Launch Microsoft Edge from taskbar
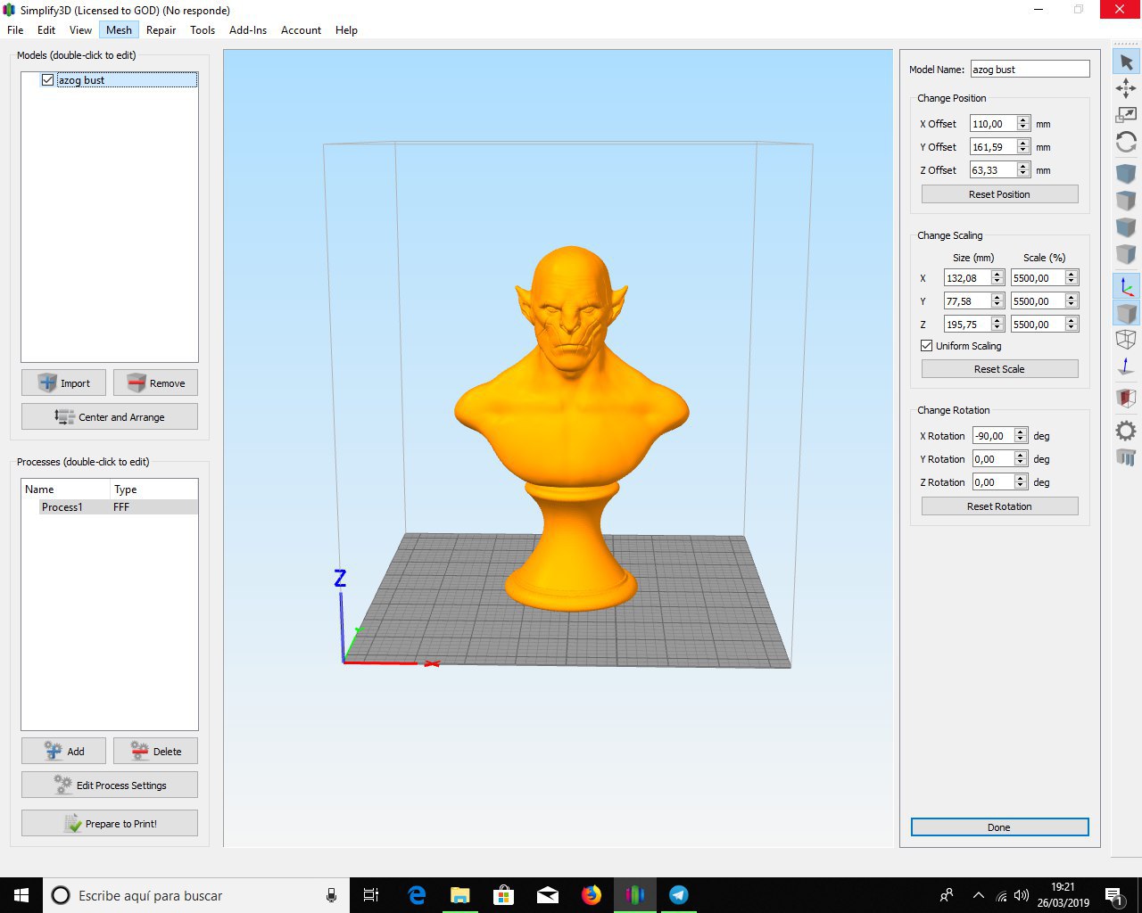 (x=417, y=895)
